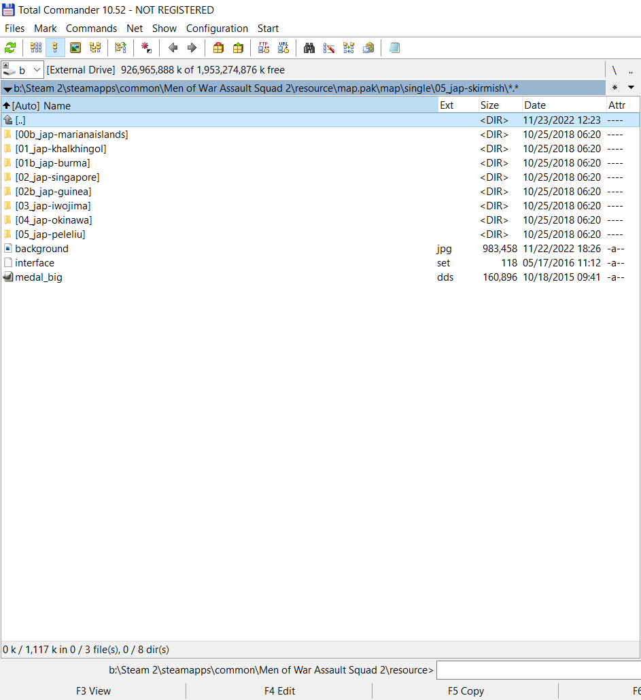The height and width of the screenshot is (700, 641).
Task: Open the Commands menu
Action: 91,29
